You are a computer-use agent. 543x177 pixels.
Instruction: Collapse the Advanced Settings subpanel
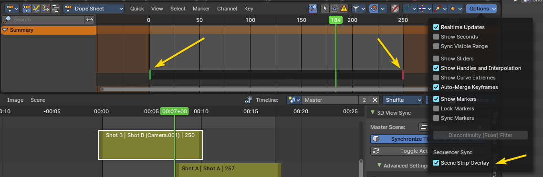[379, 166]
